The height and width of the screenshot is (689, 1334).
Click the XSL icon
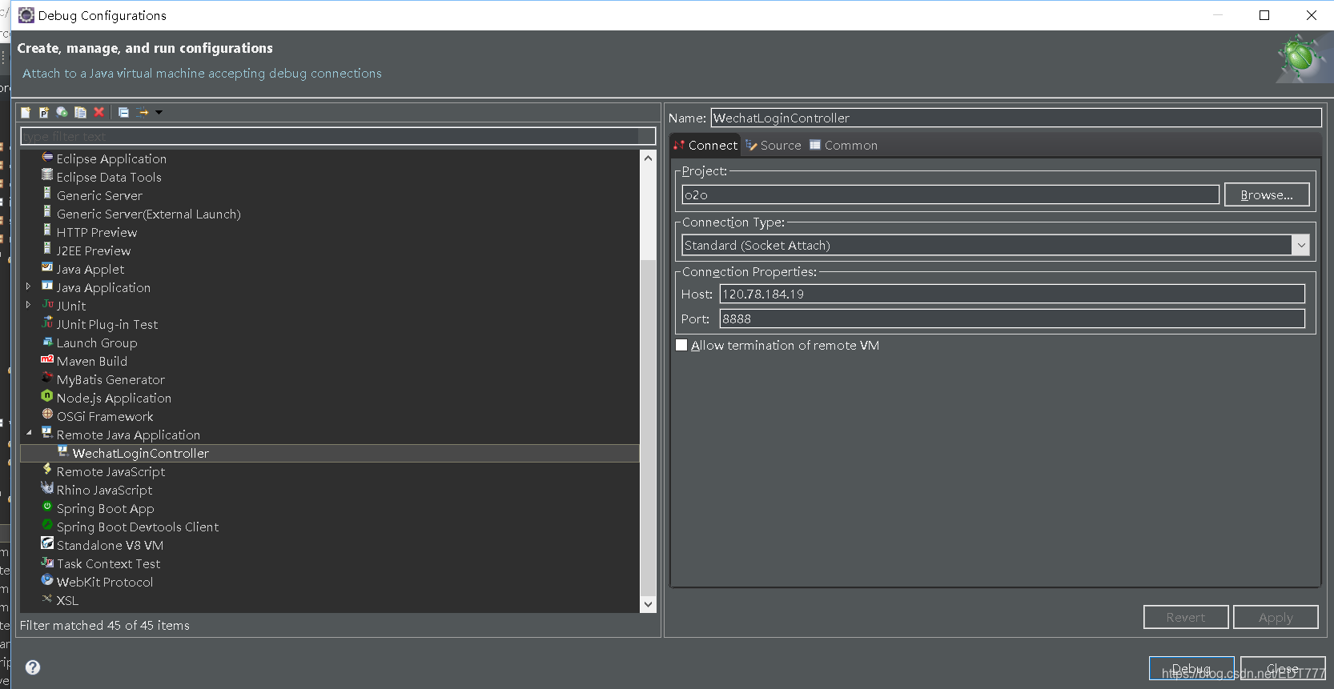(x=47, y=599)
